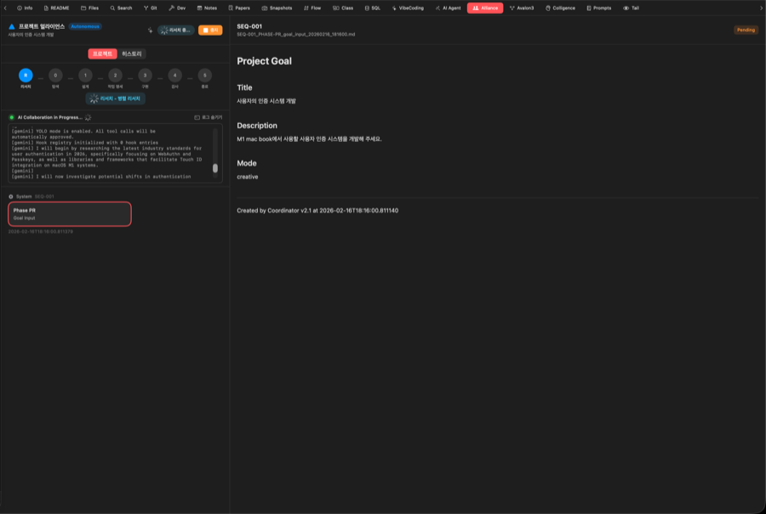Open the Tail tab with eye icon

pyautogui.click(x=631, y=8)
